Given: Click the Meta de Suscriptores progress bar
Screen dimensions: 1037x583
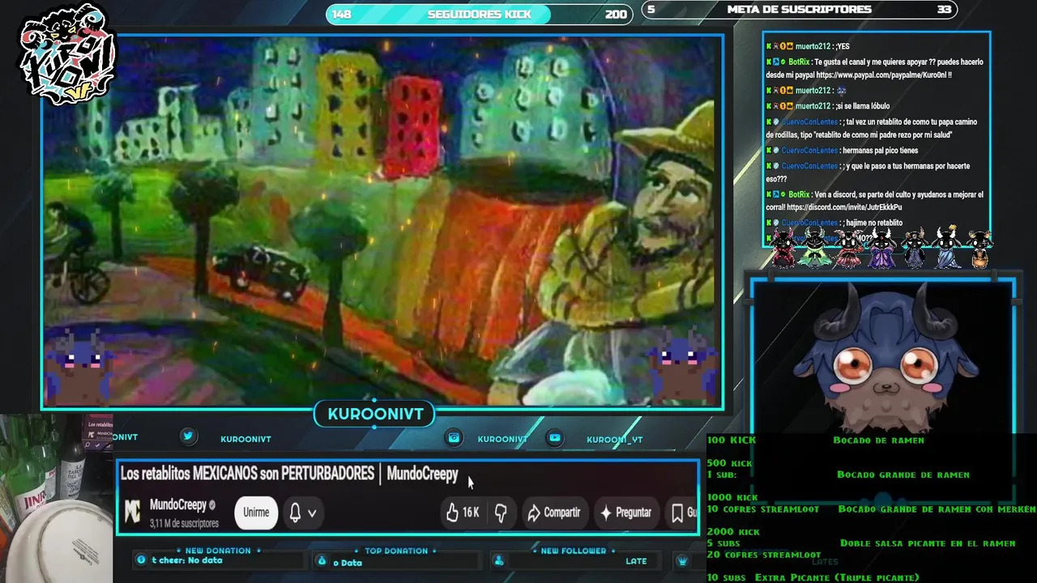Looking at the screenshot, I should point(799,10).
